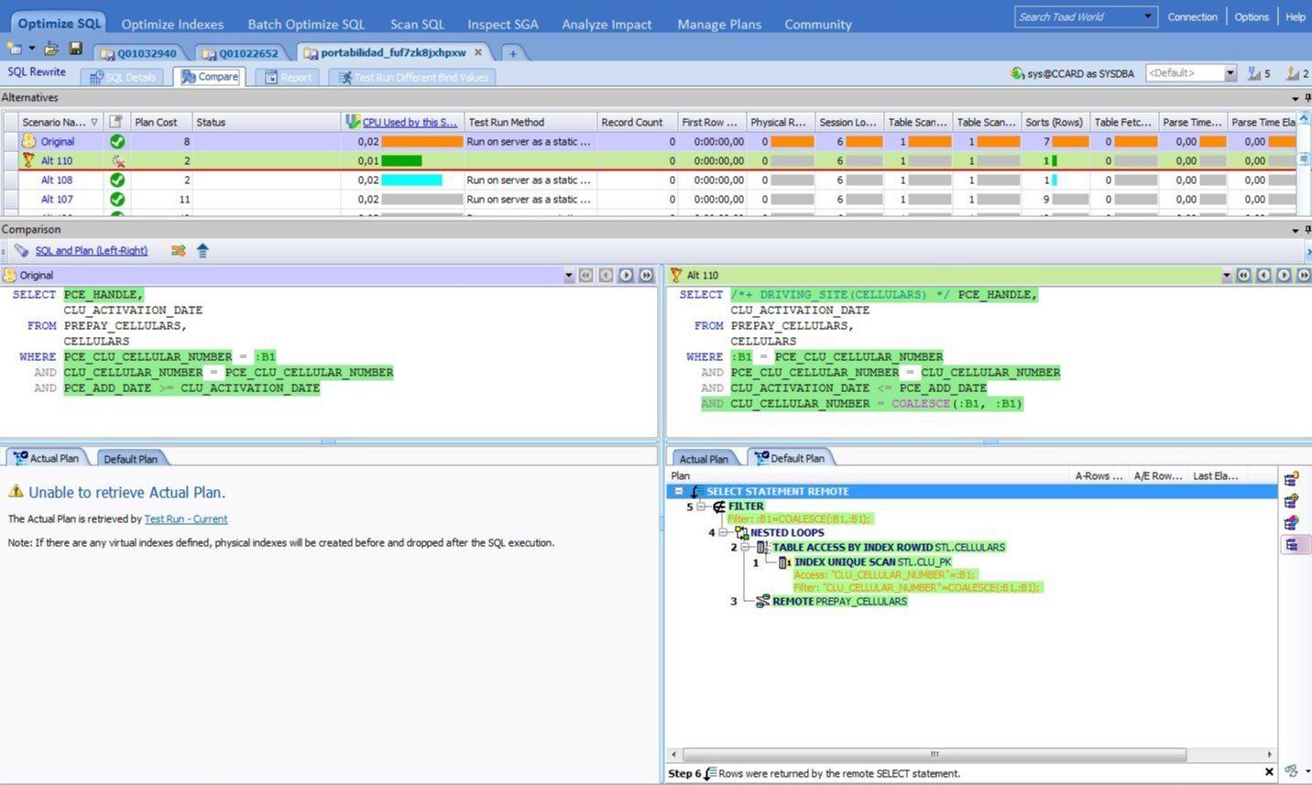1312x785 pixels.
Task: Click the last scenario button in the Alt 110 pane
Action: (1304, 275)
